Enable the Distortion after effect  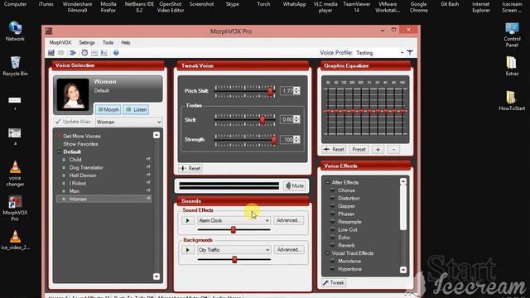(x=349, y=199)
